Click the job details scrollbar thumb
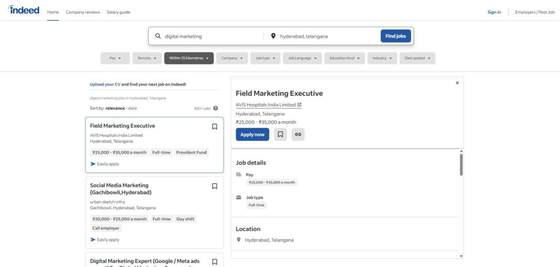This screenshot has width=560, height=267. (461, 165)
